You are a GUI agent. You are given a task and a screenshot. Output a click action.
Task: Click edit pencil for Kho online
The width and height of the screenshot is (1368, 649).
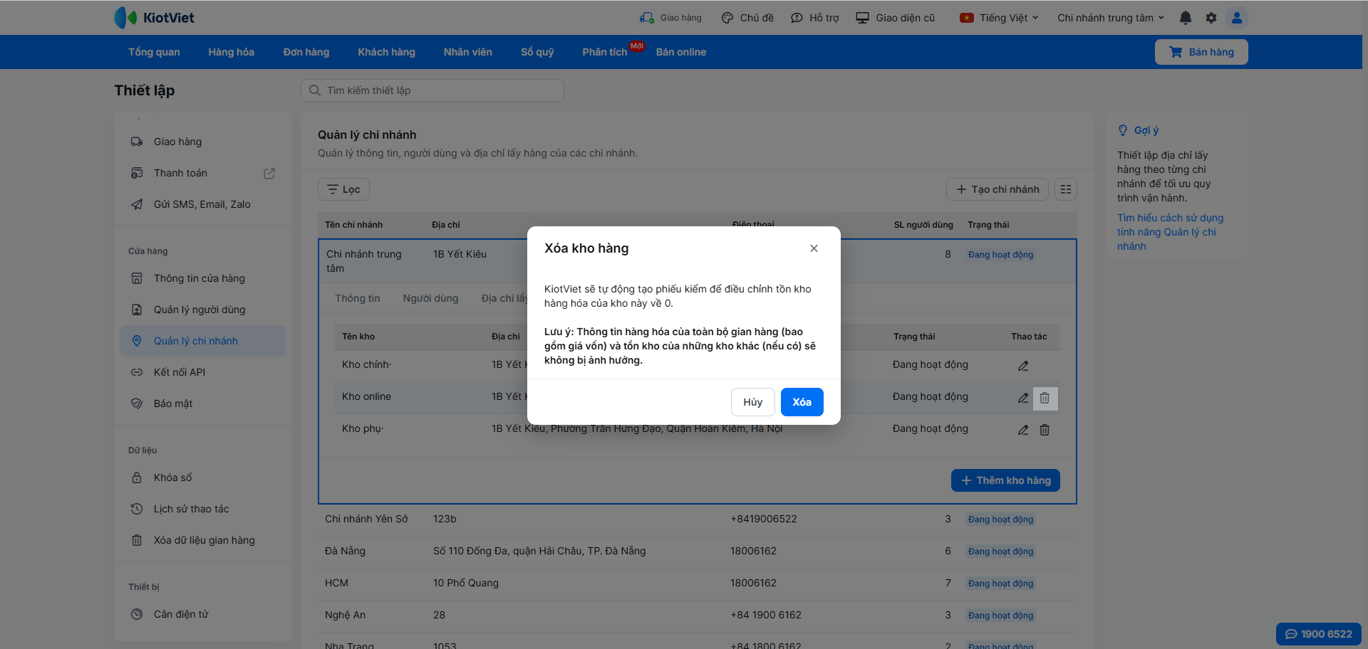click(1023, 398)
